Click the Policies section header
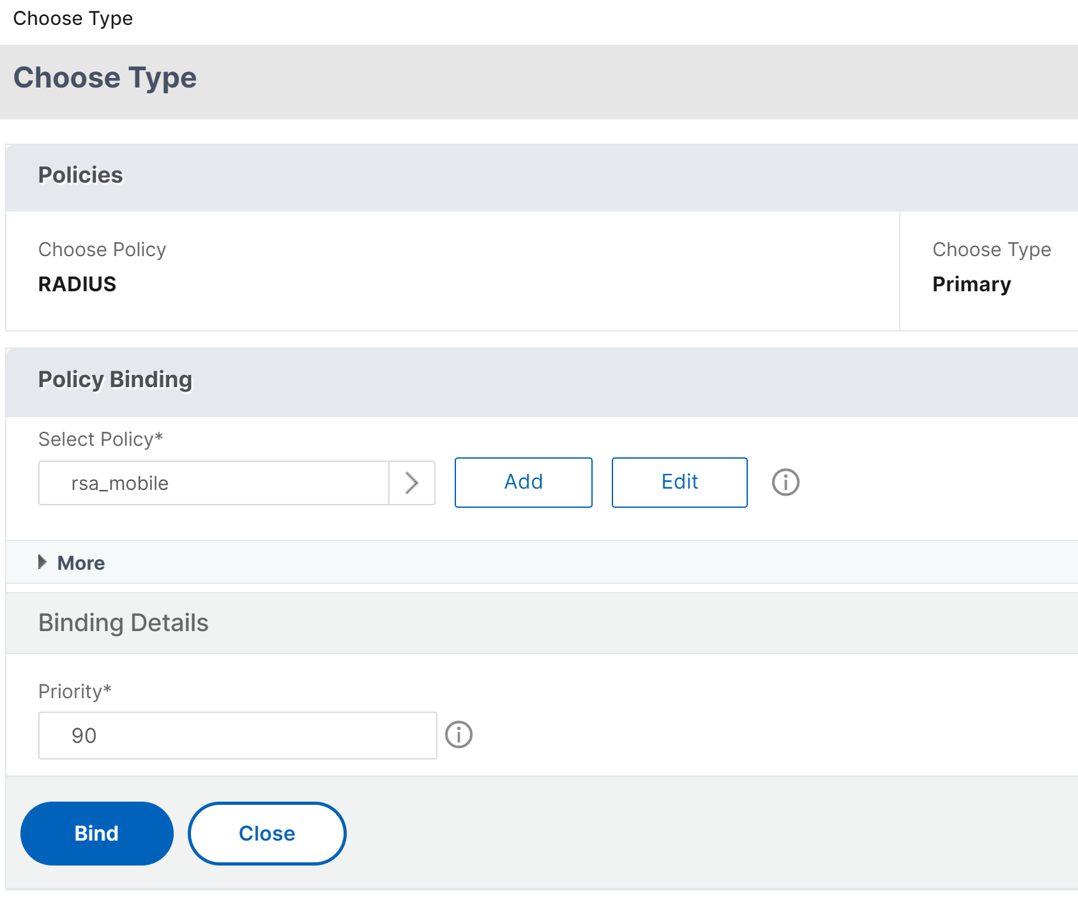Screen dimensions: 1078x900 (x=542, y=178)
